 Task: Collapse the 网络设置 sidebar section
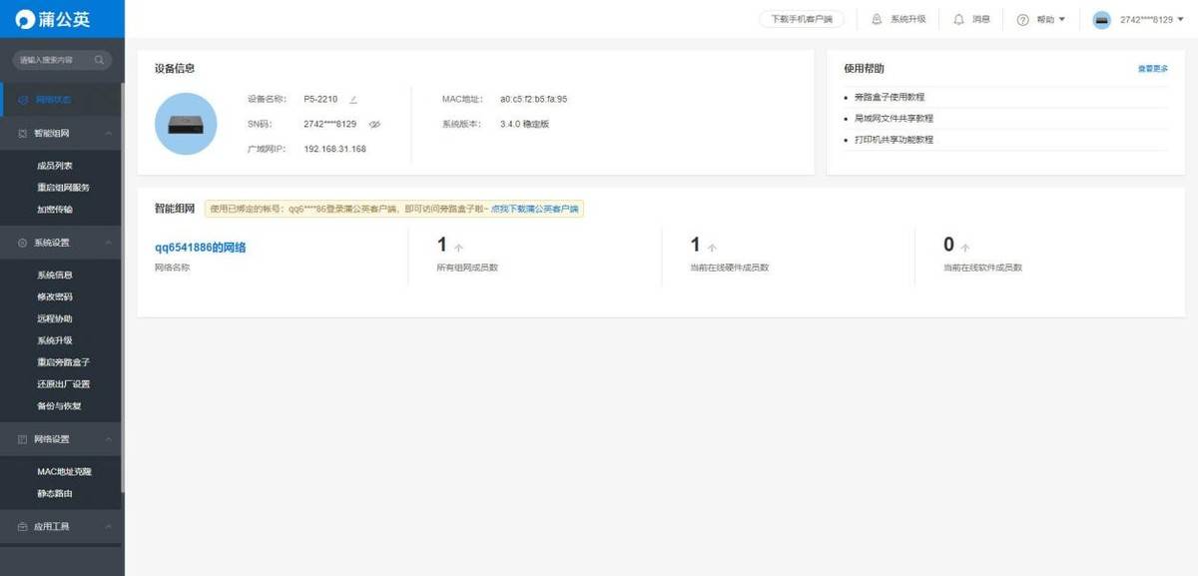click(108, 439)
